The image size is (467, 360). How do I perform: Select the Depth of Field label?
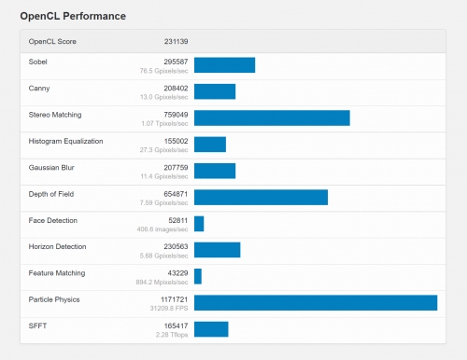tap(51, 194)
